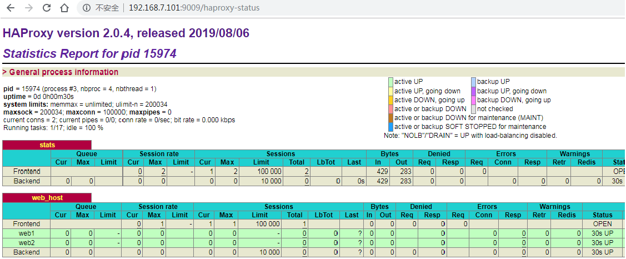Click the 'Errors' header in stats table
Viewport: 626px width, 259px height.
506,154
